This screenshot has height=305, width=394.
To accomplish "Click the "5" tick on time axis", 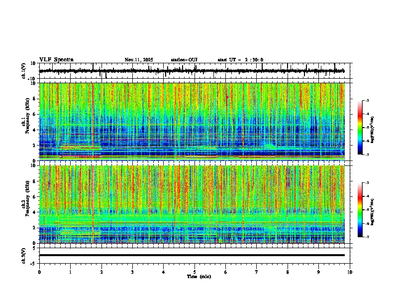I will point(195,272).
